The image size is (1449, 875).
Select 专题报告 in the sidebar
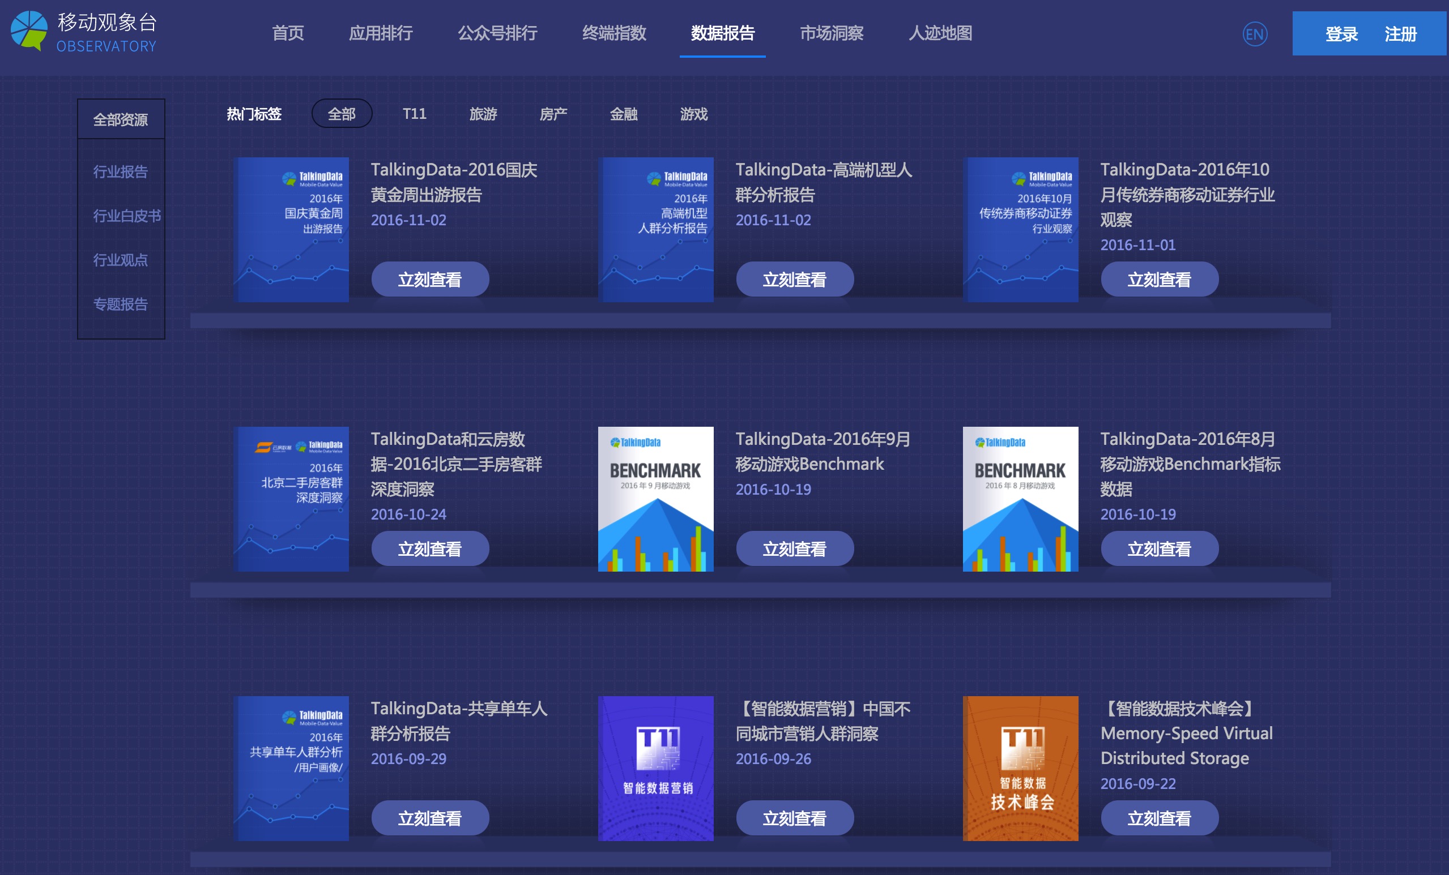pos(121,304)
